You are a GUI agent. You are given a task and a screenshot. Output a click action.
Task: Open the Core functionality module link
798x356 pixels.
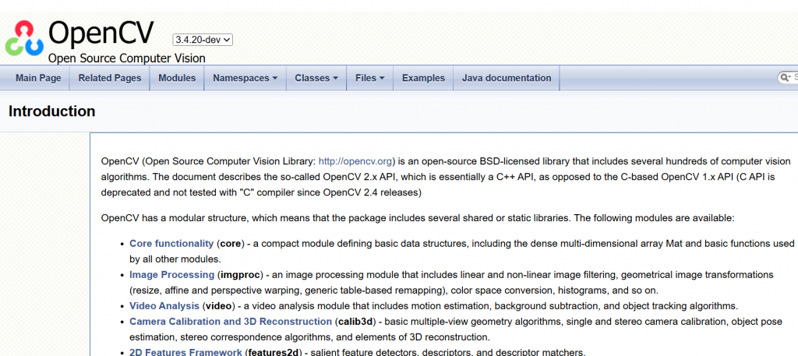click(x=171, y=244)
